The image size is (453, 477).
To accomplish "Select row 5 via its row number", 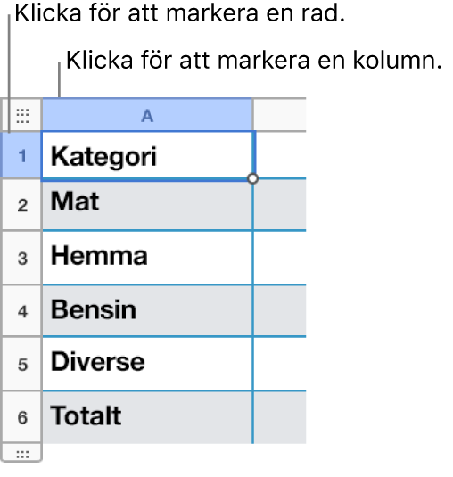I will click(21, 364).
